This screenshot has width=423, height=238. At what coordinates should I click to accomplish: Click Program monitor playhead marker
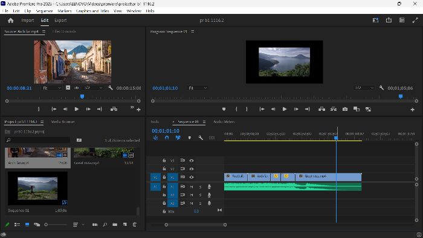pyautogui.click(x=401, y=96)
